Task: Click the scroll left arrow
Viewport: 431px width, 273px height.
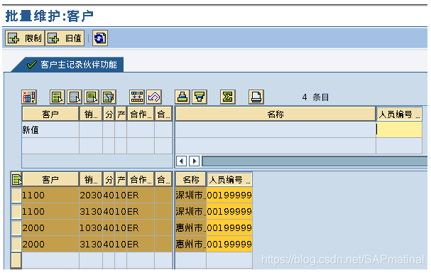Action: [181, 161]
